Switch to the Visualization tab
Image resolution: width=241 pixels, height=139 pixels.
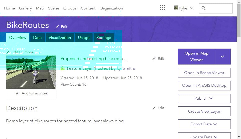coord(60,38)
